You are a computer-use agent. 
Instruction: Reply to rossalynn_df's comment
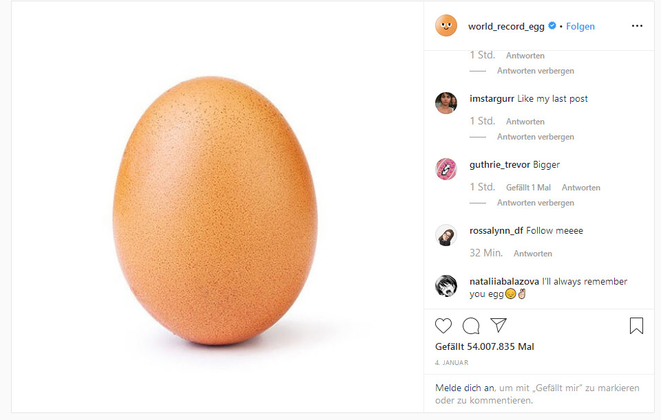tap(533, 254)
